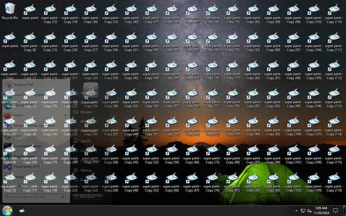
Task: Select the super paint - Copy (19) shortcut
Action: tap(71, 14)
